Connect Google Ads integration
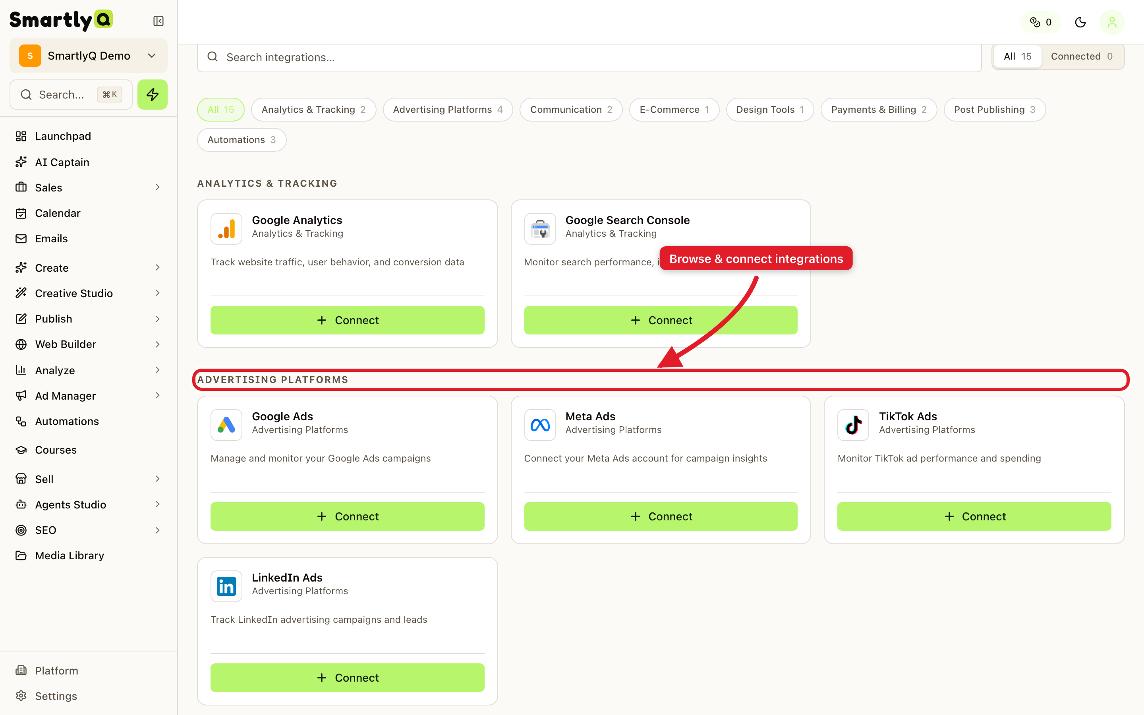 [x=348, y=516]
